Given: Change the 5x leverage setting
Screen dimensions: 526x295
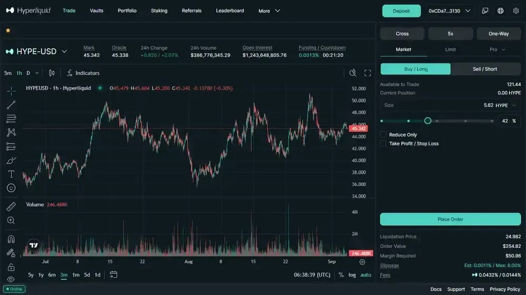Looking at the screenshot, I should (450, 34).
